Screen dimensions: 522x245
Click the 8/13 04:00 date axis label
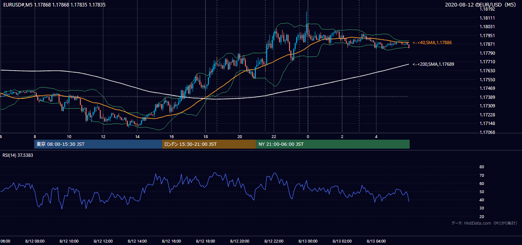click(x=377, y=241)
